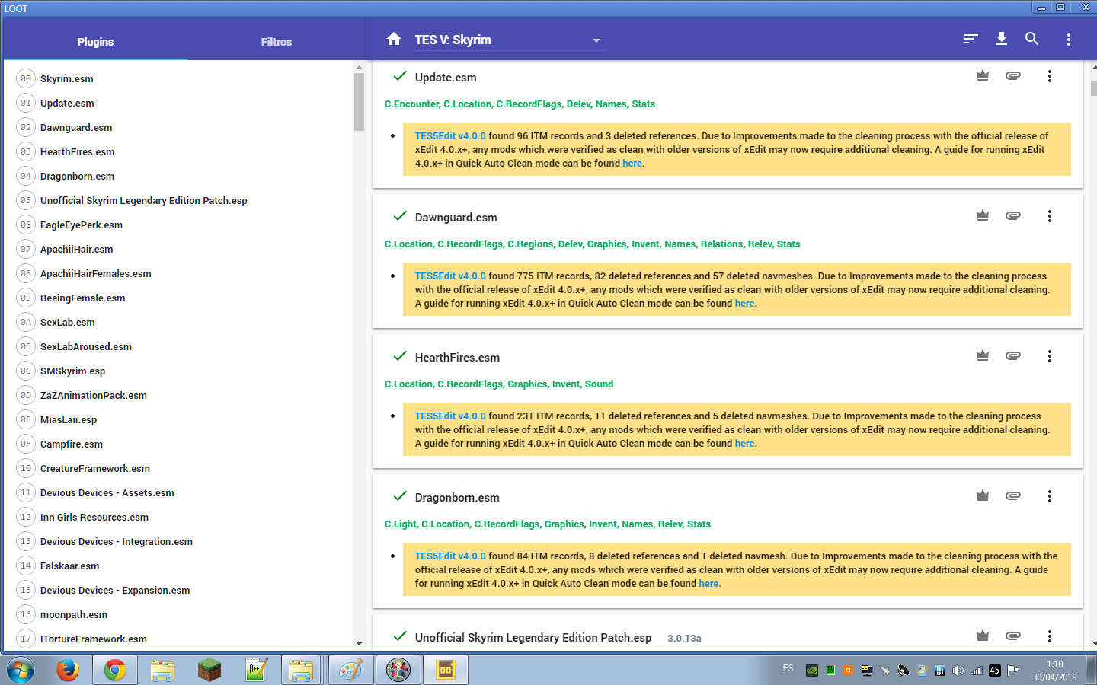
Task: Click green checkmark on Dawnguard.esm card
Action: pyautogui.click(x=400, y=216)
